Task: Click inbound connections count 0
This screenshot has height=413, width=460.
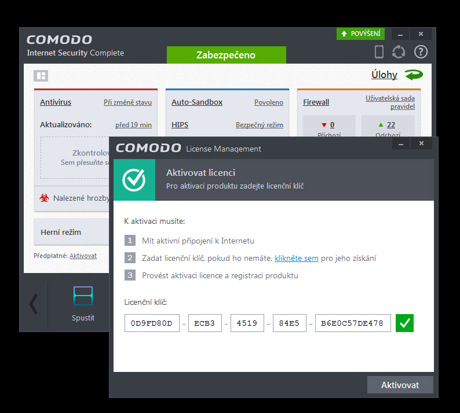Action: coord(332,125)
